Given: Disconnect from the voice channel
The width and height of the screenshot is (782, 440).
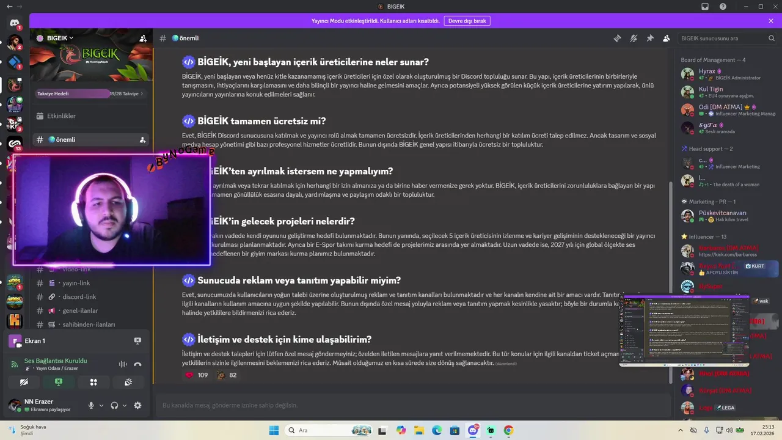Looking at the screenshot, I should pos(137,364).
